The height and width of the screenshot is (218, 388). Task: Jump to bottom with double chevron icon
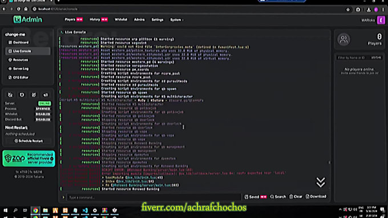tap(321, 182)
